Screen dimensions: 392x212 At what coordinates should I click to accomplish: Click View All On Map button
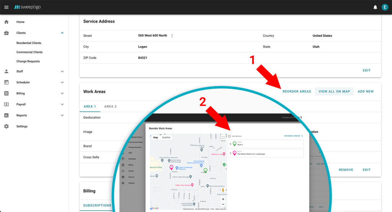pyautogui.click(x=334, y=91)
